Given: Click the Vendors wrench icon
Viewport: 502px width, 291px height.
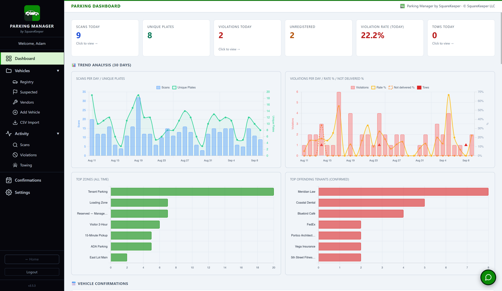Looking at the screenshot, I should (15, 102).
